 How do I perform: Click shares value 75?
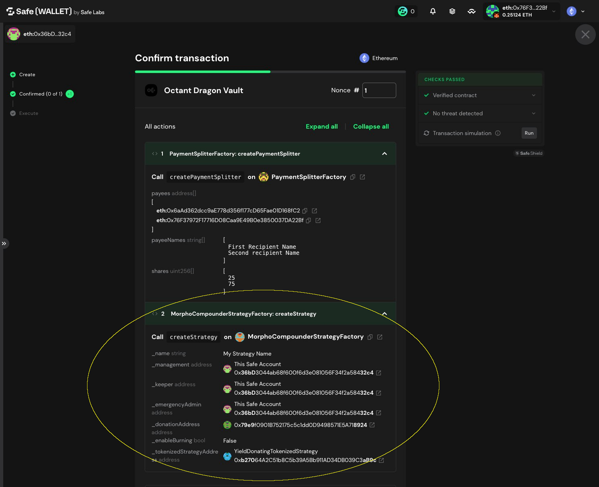pyautogui.click(x=231, y=284)
